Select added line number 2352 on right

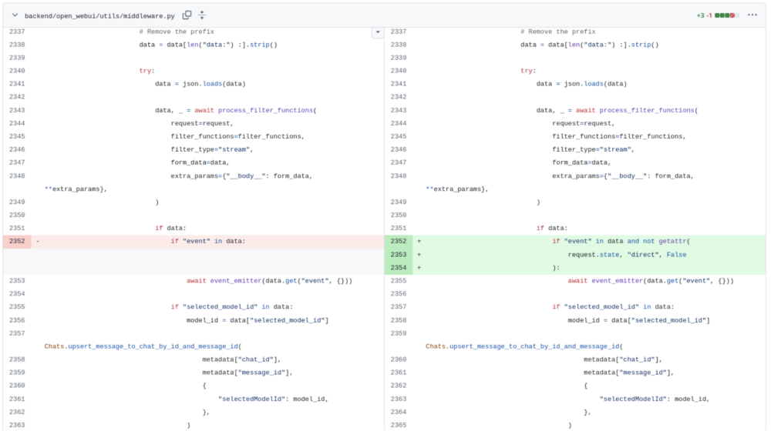coord(399,242)
